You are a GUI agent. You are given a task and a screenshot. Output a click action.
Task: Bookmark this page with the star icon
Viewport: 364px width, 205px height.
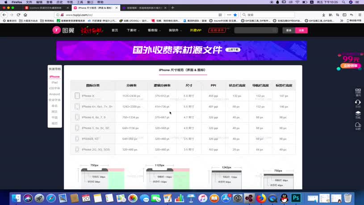tap(235, 15)
